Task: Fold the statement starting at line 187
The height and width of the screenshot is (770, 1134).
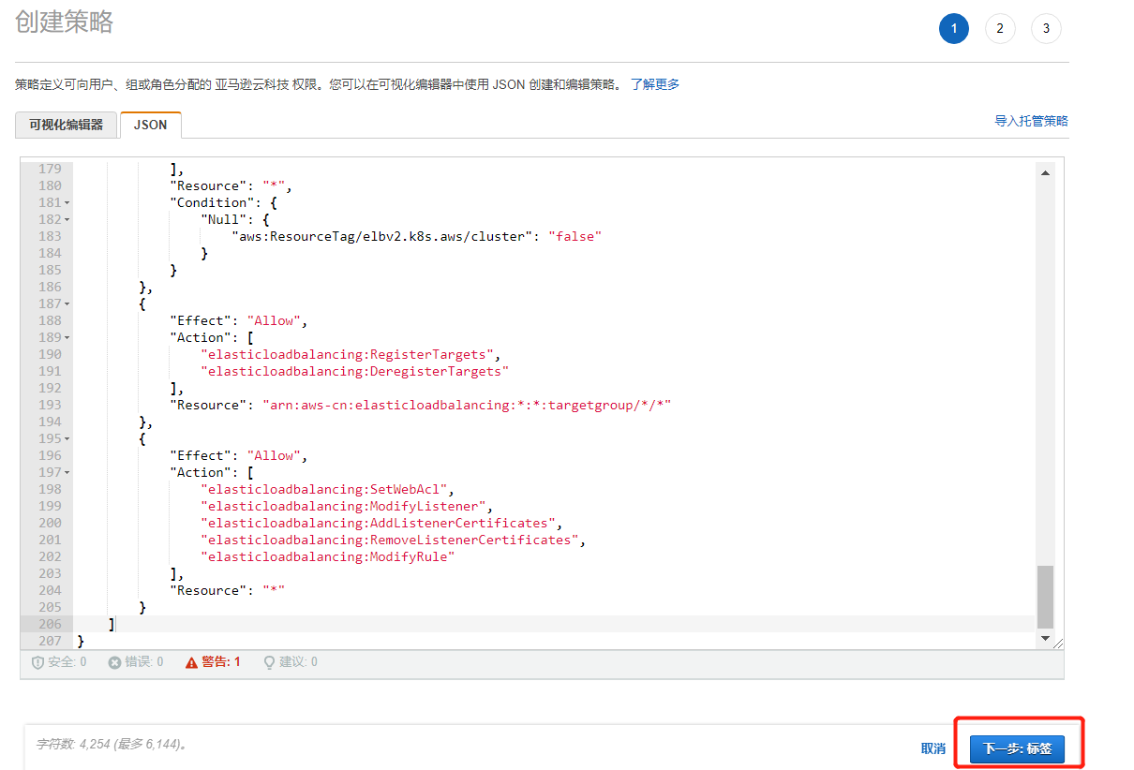Action: coord(67,304)
